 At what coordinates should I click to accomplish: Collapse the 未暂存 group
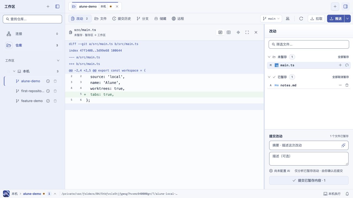(269, 57)
